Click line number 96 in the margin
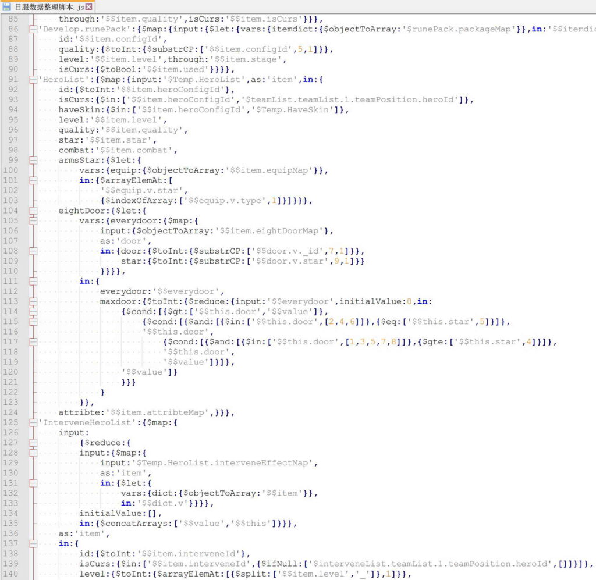The image size is (596, 580). 13,130
